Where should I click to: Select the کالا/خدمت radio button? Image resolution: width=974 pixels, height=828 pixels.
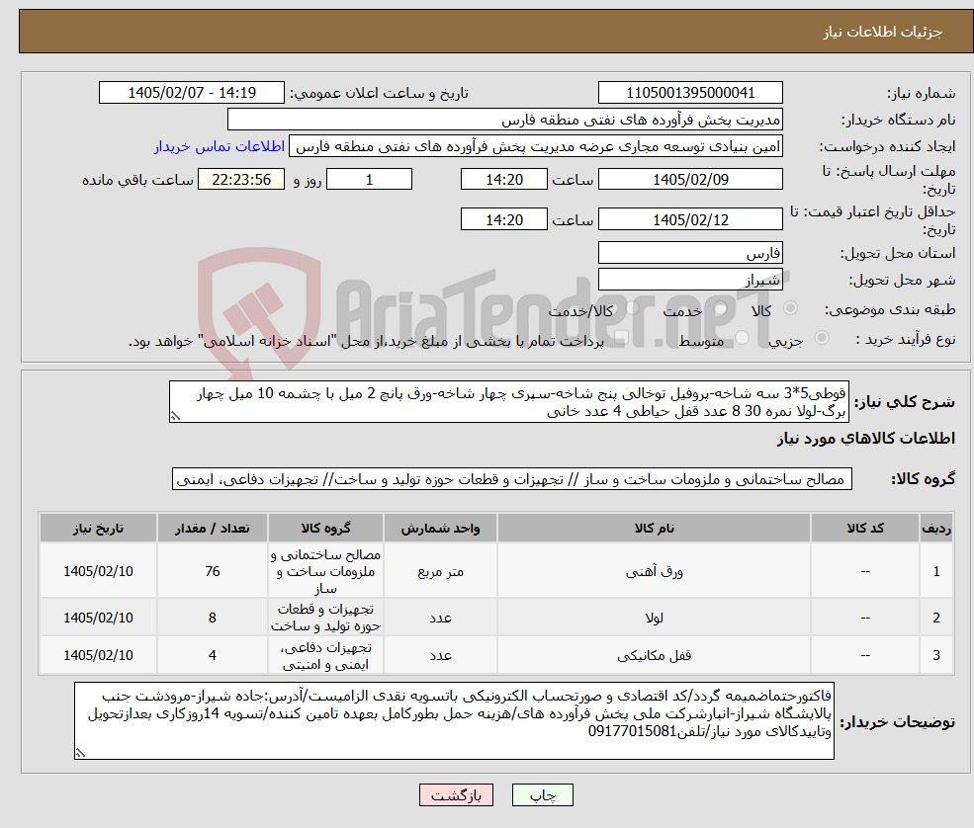[632, 308]
